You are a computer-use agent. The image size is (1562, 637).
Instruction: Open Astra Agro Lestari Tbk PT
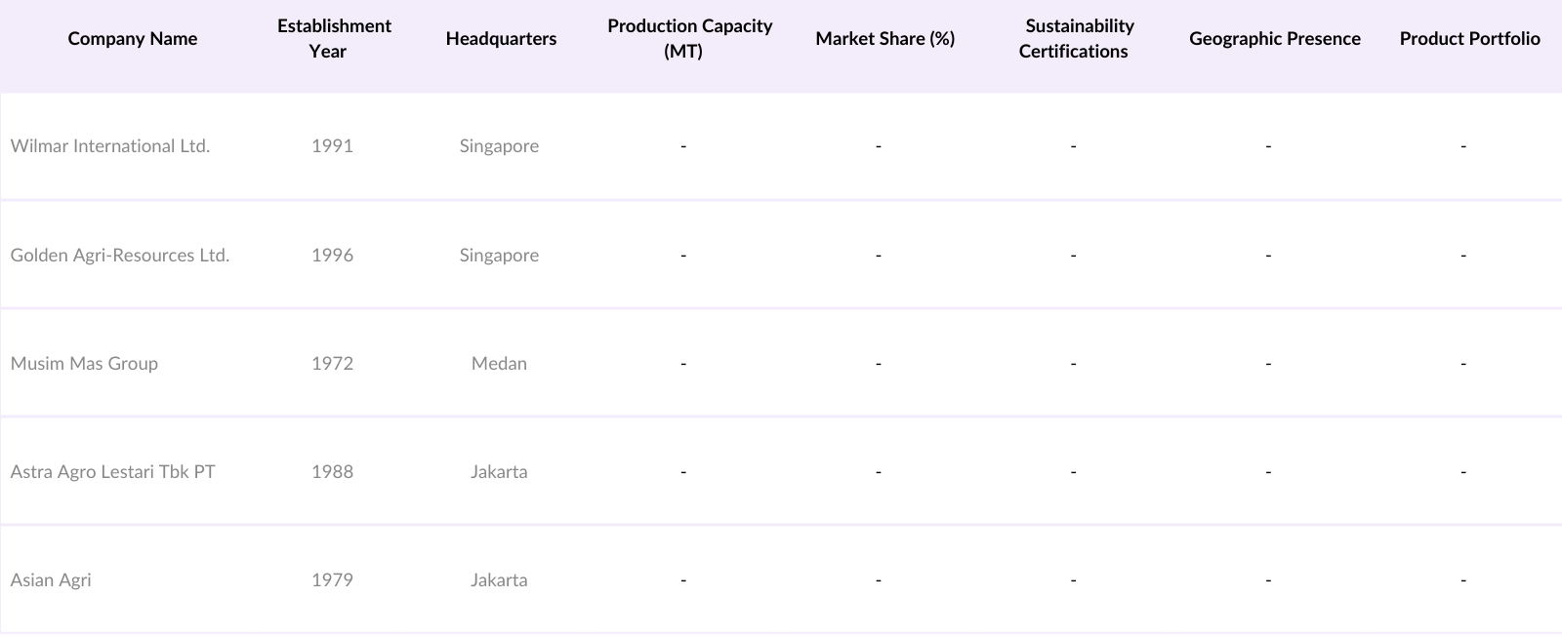coord(113,472)
